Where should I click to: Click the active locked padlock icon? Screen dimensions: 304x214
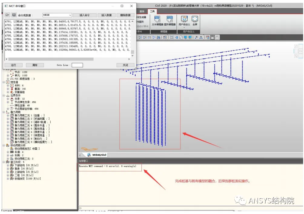click(213, 38)
